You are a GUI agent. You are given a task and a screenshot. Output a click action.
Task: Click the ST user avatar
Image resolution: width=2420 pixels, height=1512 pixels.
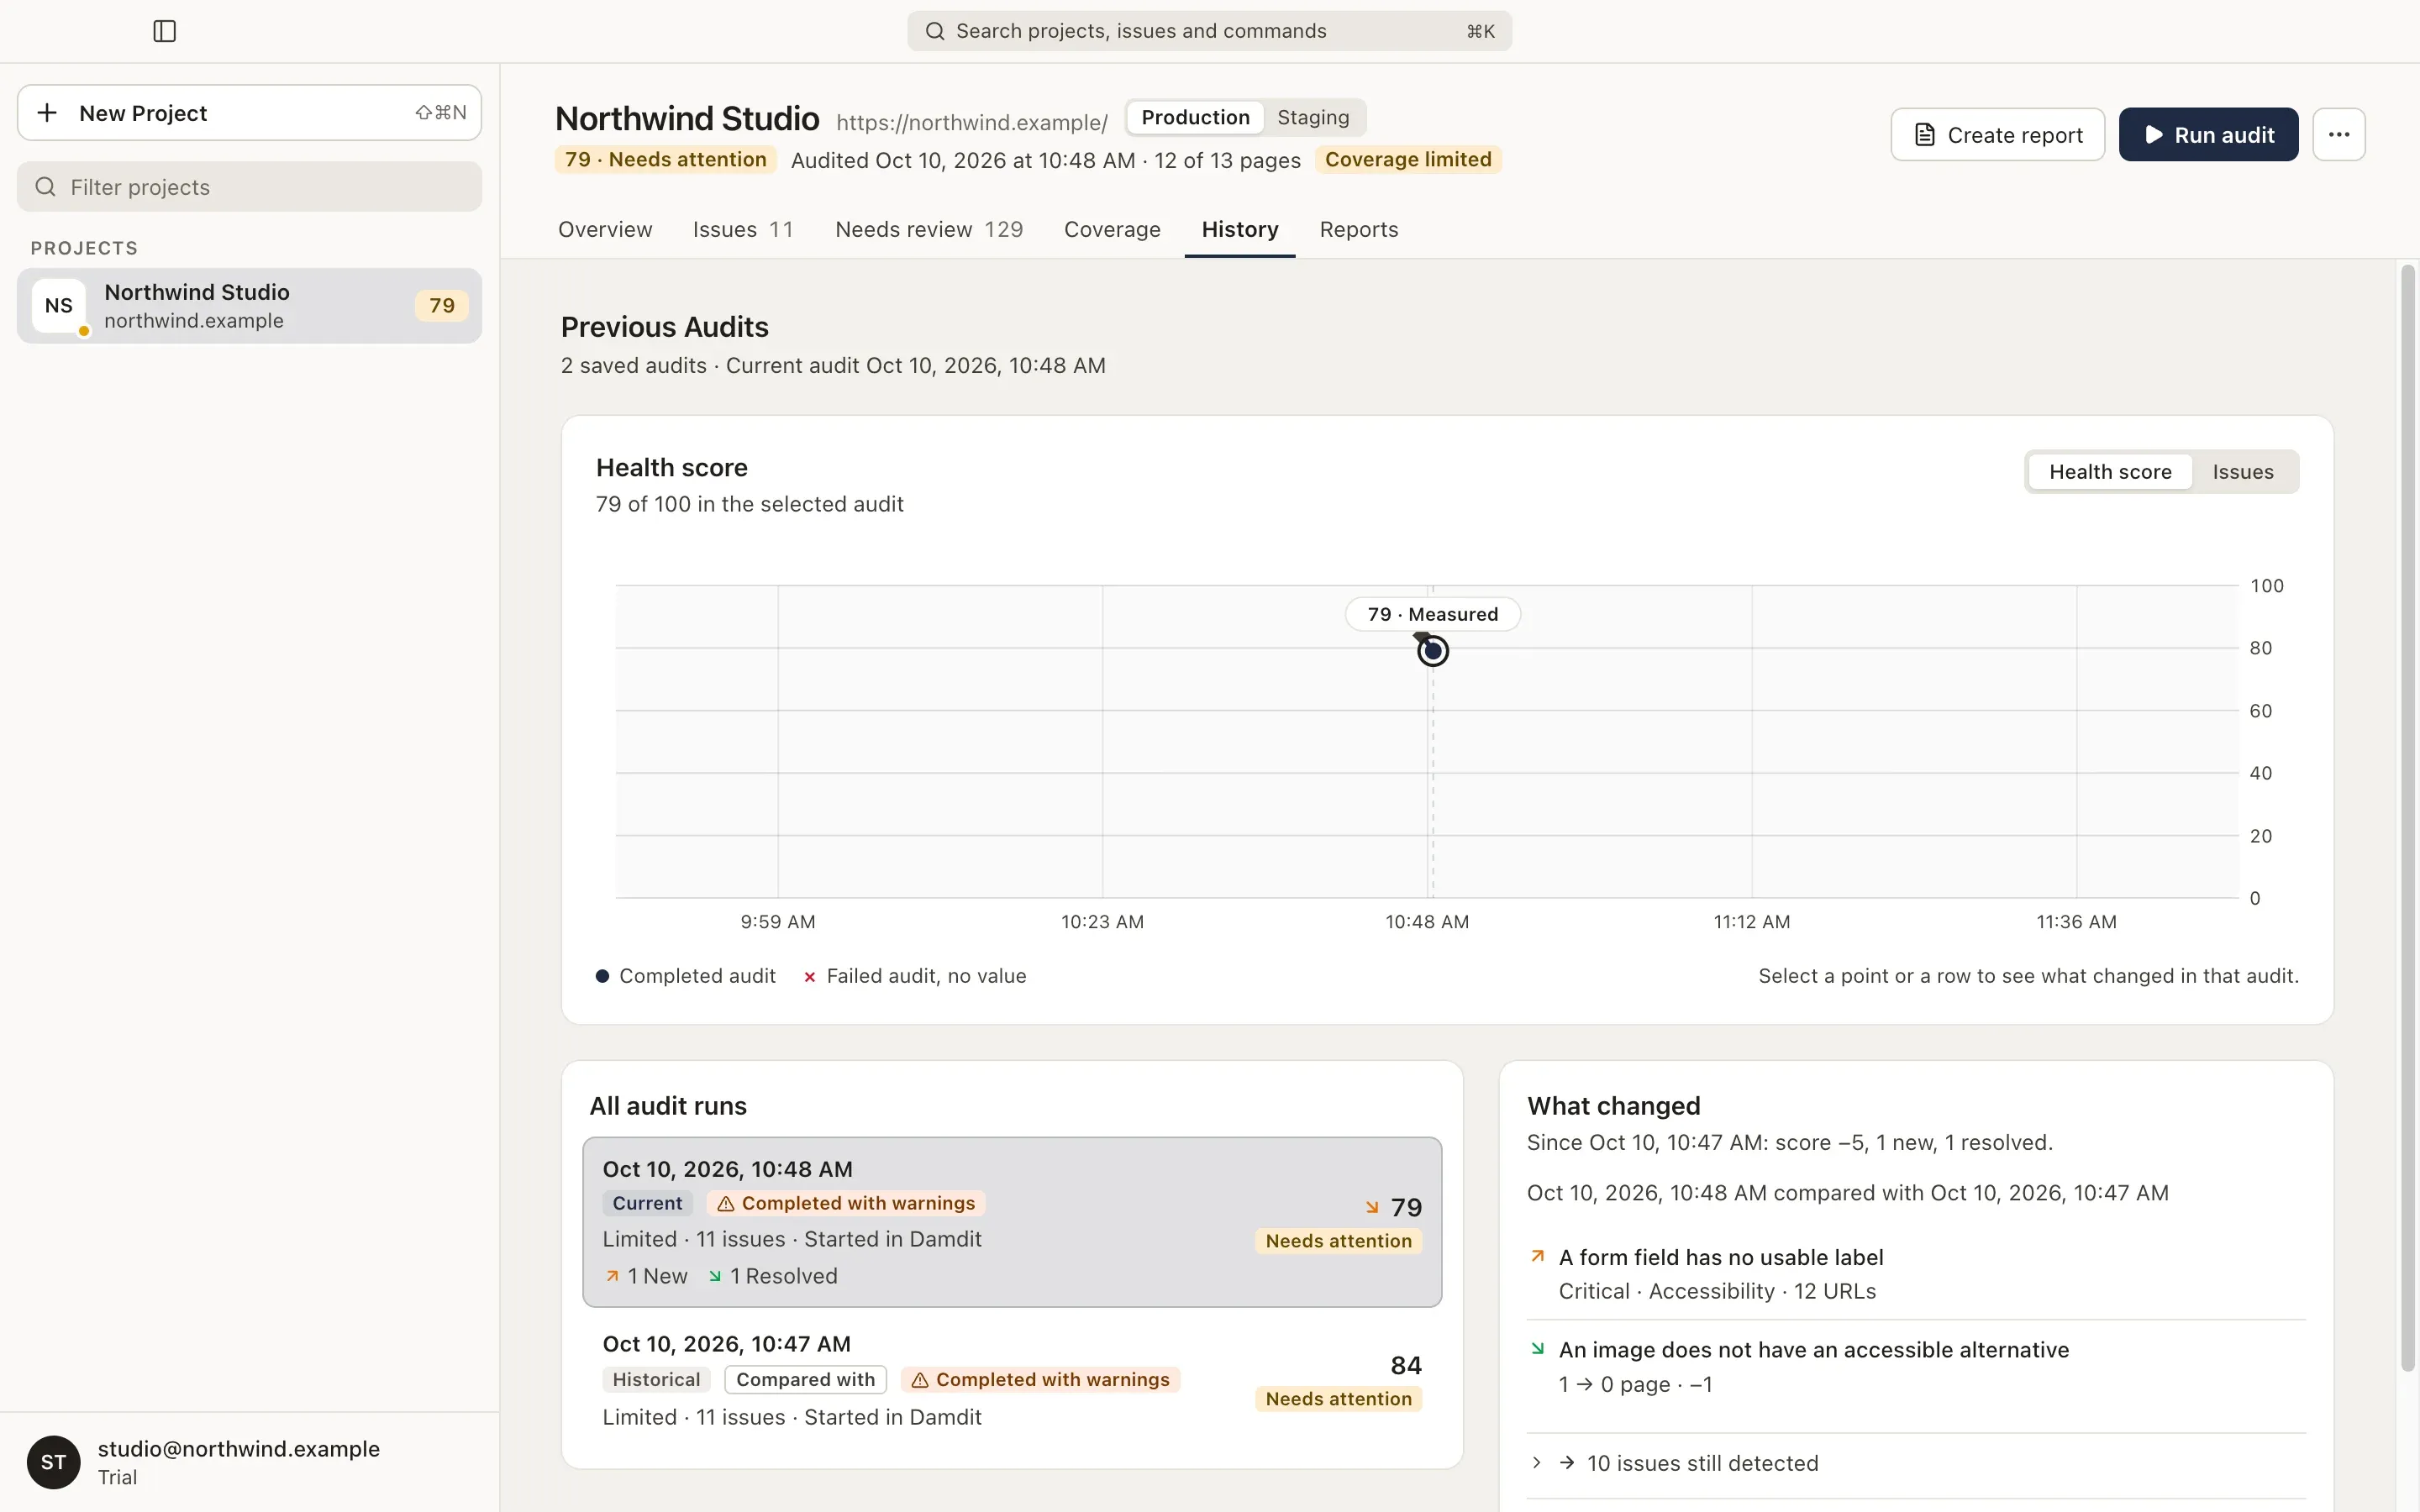tap(53, 1462)
